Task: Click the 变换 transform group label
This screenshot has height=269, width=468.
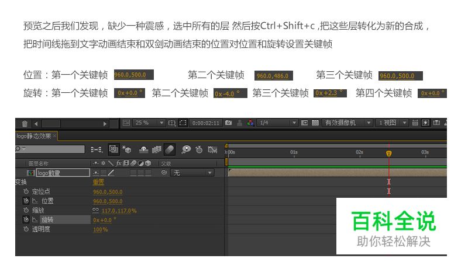Action: click(x=21, y=182)
